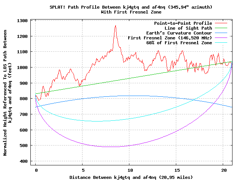This screenshot has height=180, width=240.
Task: Click the red legend line sample for Point-to-Point Profile
Action: (x=221, y=23)
